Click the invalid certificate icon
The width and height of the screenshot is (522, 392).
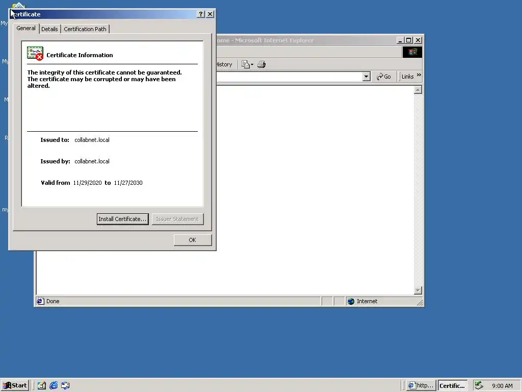[x=35, y=53]
